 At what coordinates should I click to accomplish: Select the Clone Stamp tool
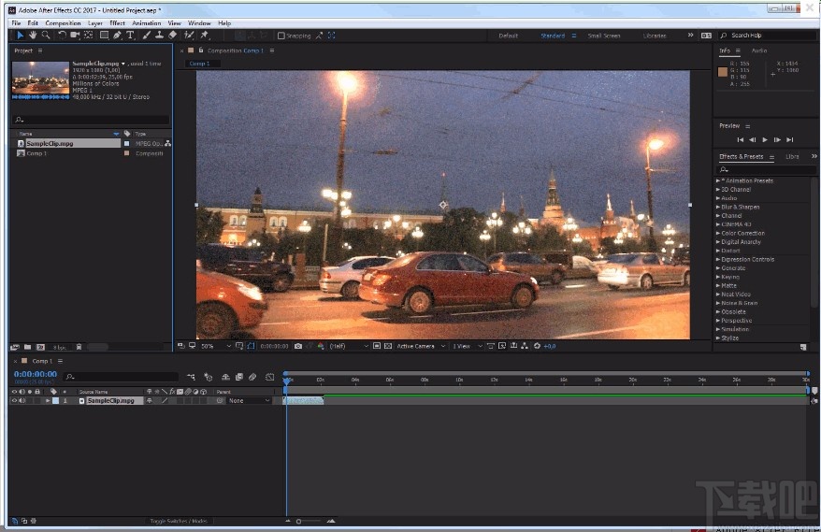click(159, 36)
